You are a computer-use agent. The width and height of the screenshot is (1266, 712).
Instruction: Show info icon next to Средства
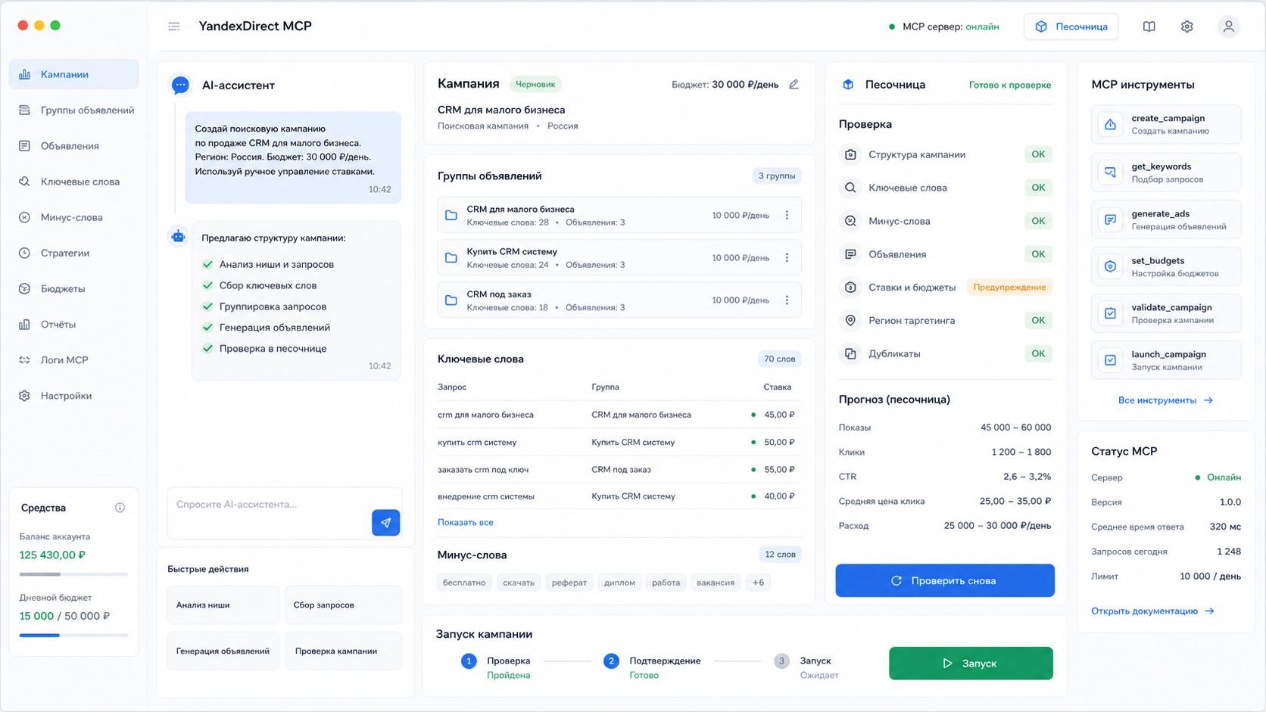pos(120,508)
